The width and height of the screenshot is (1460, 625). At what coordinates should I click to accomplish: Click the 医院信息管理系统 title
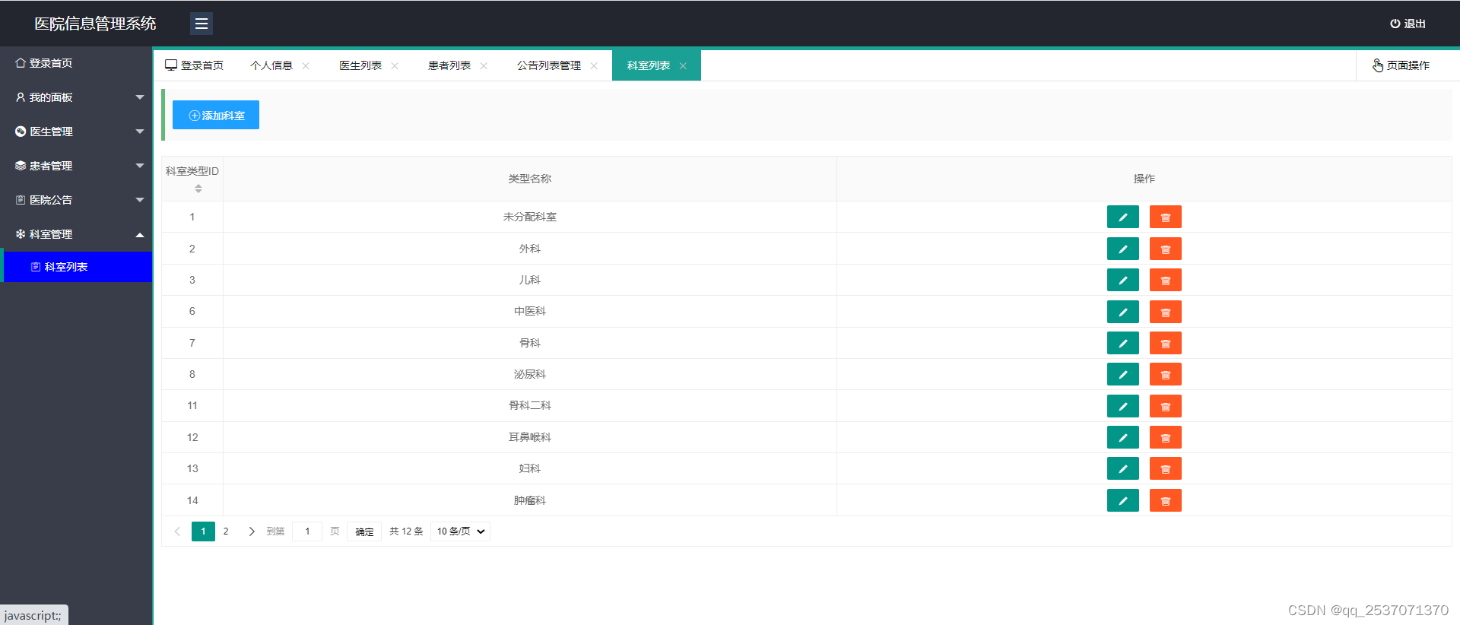tap(95, 24)
